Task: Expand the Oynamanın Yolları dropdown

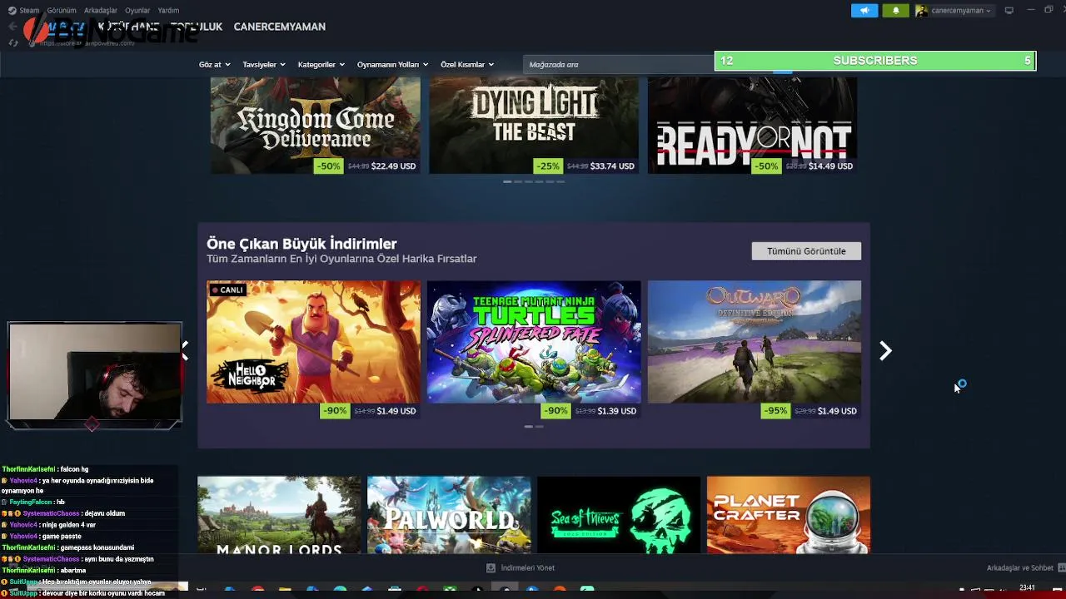Action: pyautogui.click(x=392, y=64)
